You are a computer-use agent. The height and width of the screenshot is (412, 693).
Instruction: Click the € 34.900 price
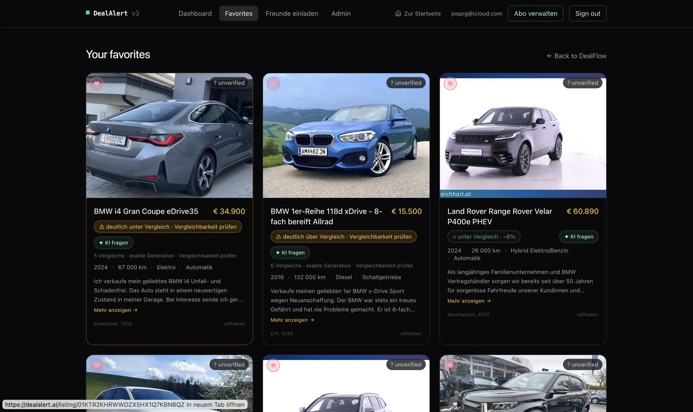point(229,211)
